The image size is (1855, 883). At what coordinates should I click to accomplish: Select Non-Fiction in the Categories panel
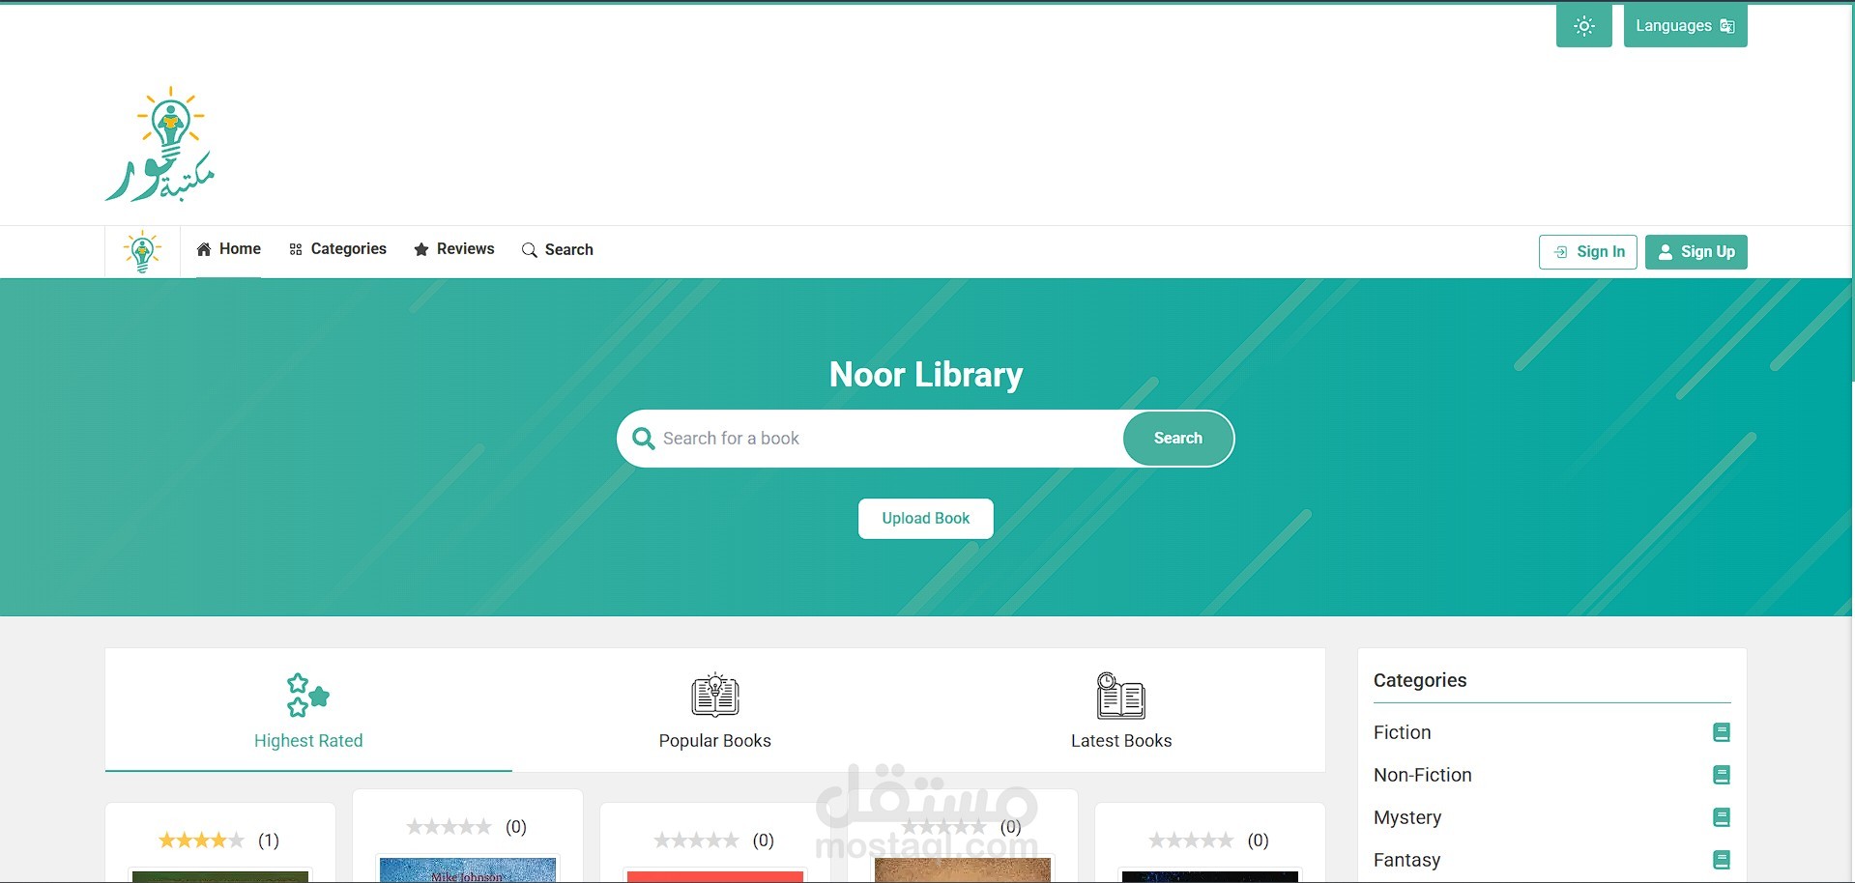coord(1423,774)
